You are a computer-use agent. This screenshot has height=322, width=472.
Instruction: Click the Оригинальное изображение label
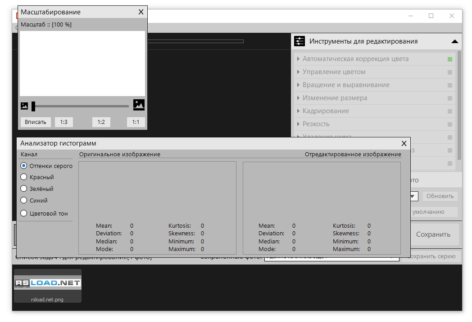tap(119, 154)
